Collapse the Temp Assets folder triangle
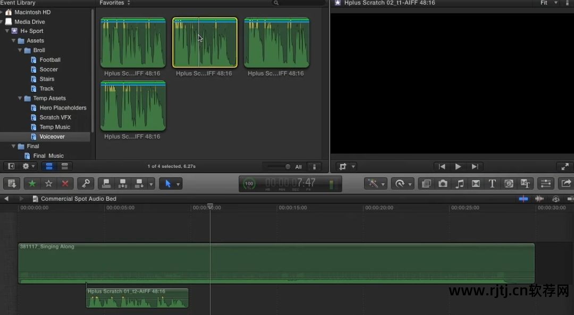 pyautogui.click(x=20, y=98)
